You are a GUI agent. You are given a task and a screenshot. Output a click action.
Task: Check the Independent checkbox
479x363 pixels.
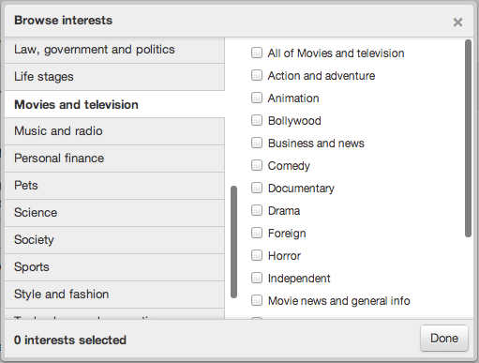[257, 278]
